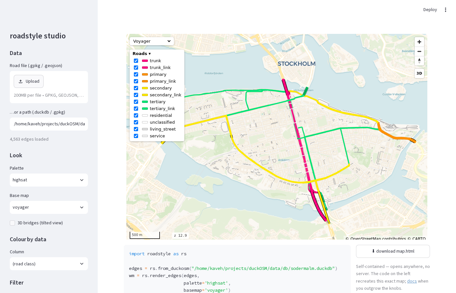Click the orange primary legend swatch
This screenshot has width=456, height=293.
click(145, 75)
